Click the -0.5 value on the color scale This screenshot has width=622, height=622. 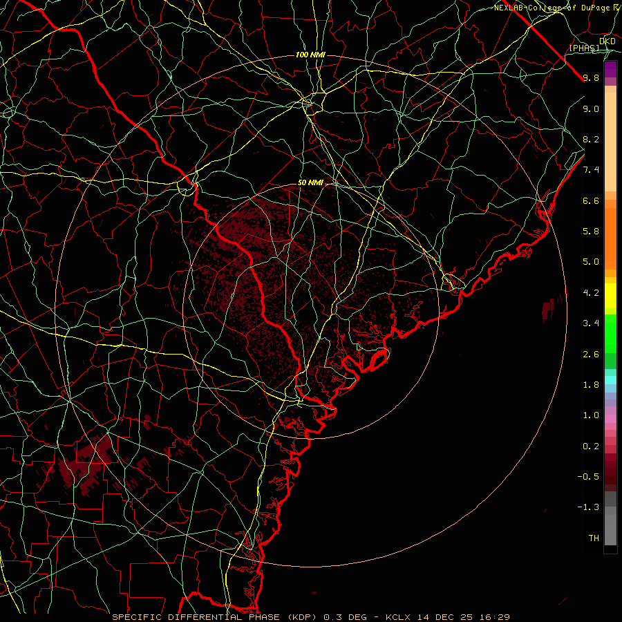coord(588,477)
